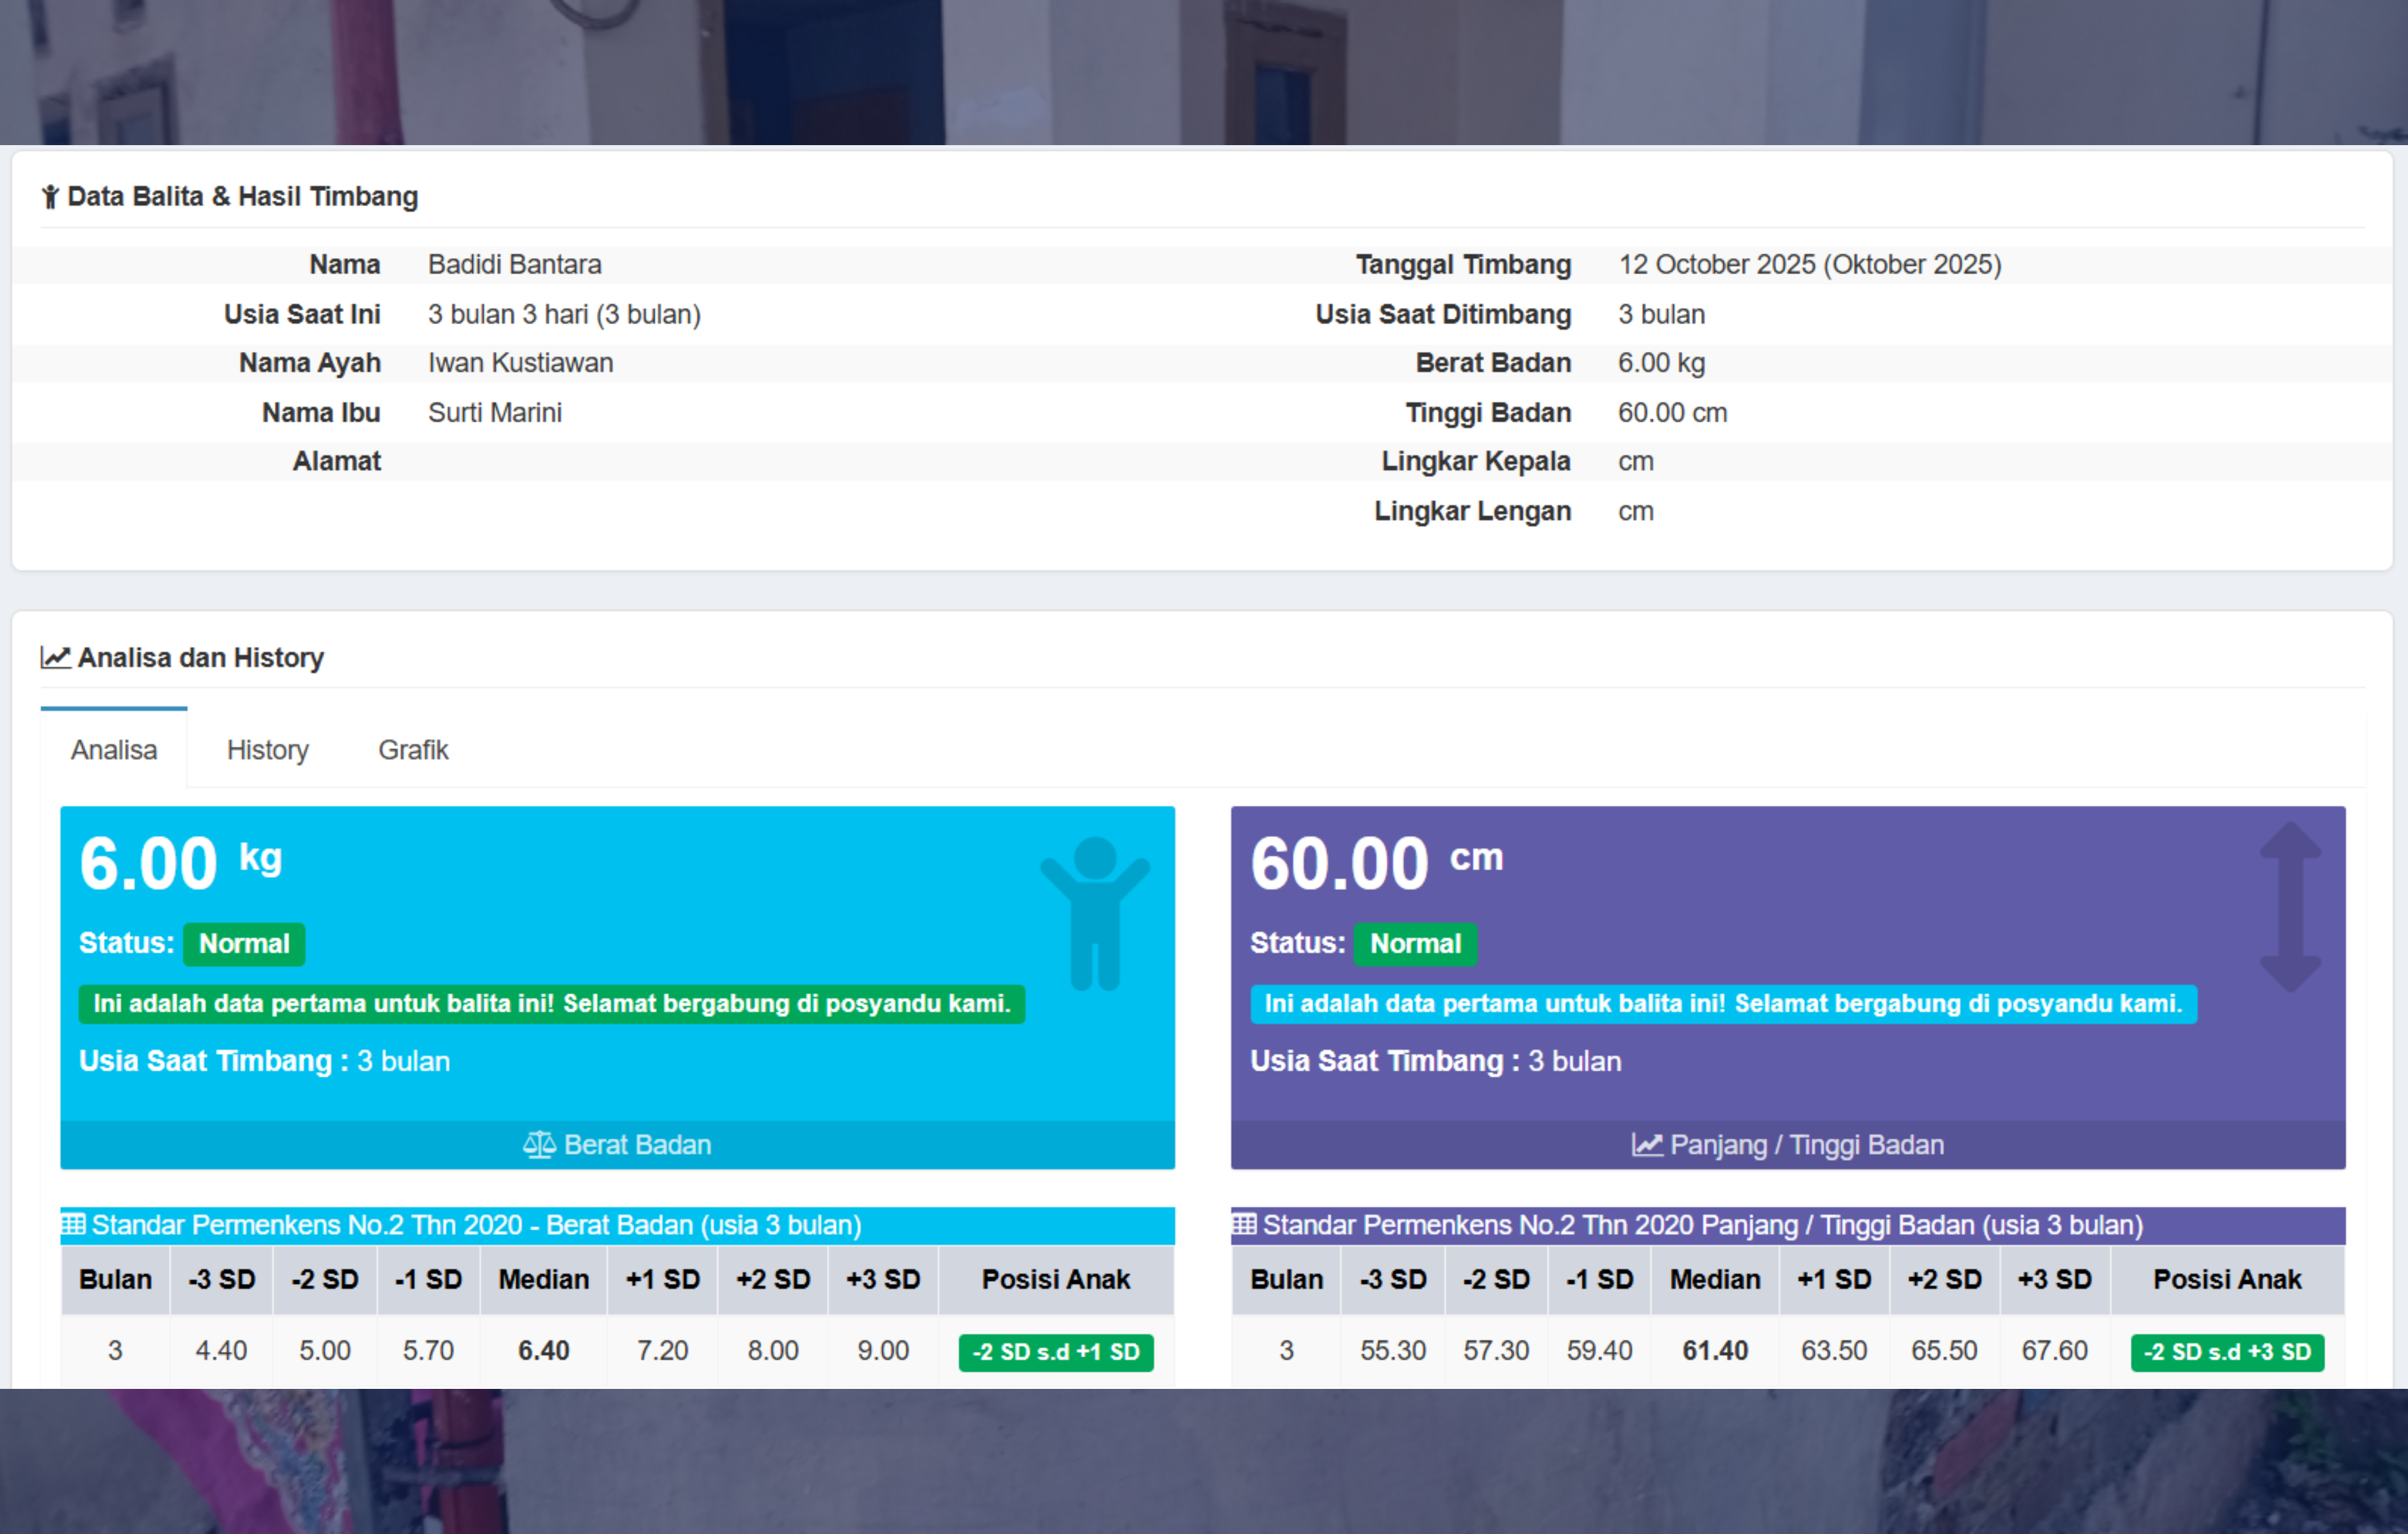Select the Analisa tab
Image resolution: width=2408 pixels, height=1534 pixels.
point(114,749)
